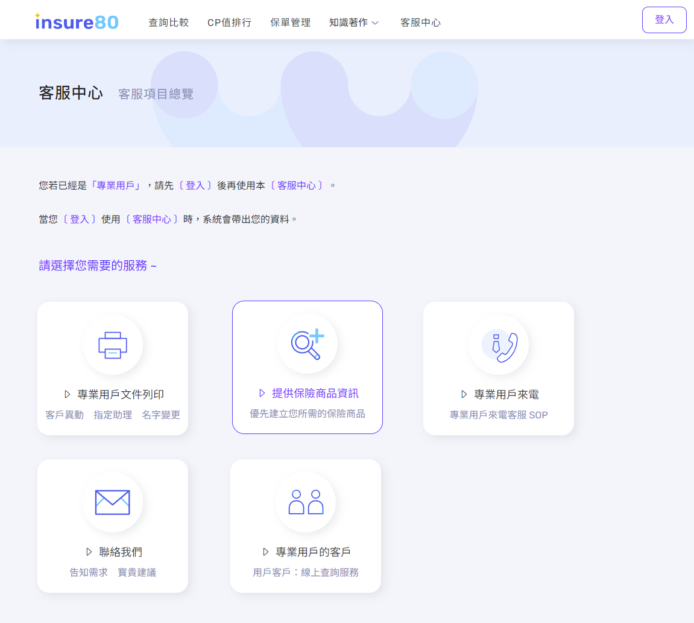Go to CP值排行 page
Viewport: 694px width, 623px height.
pyautogui.click(x=229, y=22)
